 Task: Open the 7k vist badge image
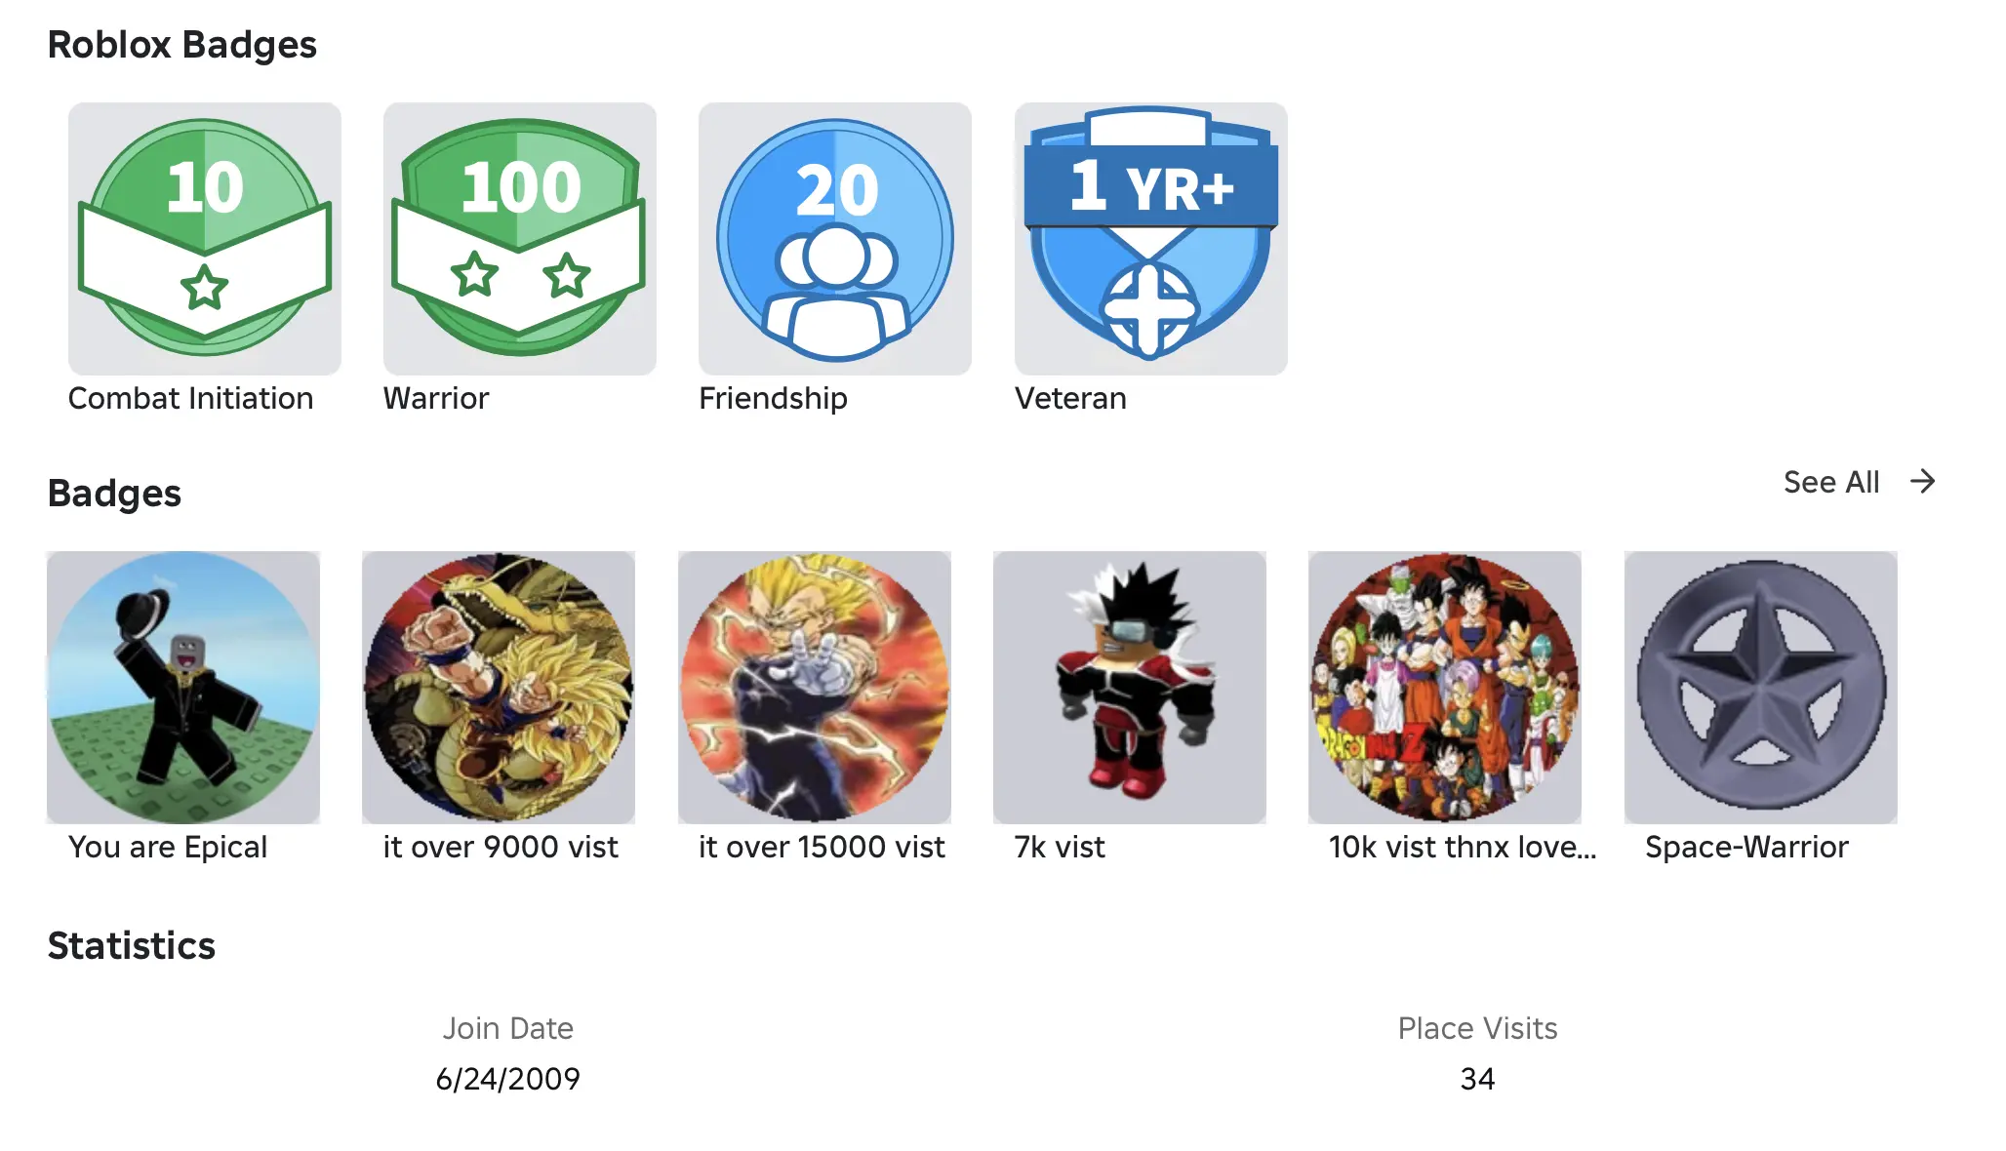click(1129, 688)
